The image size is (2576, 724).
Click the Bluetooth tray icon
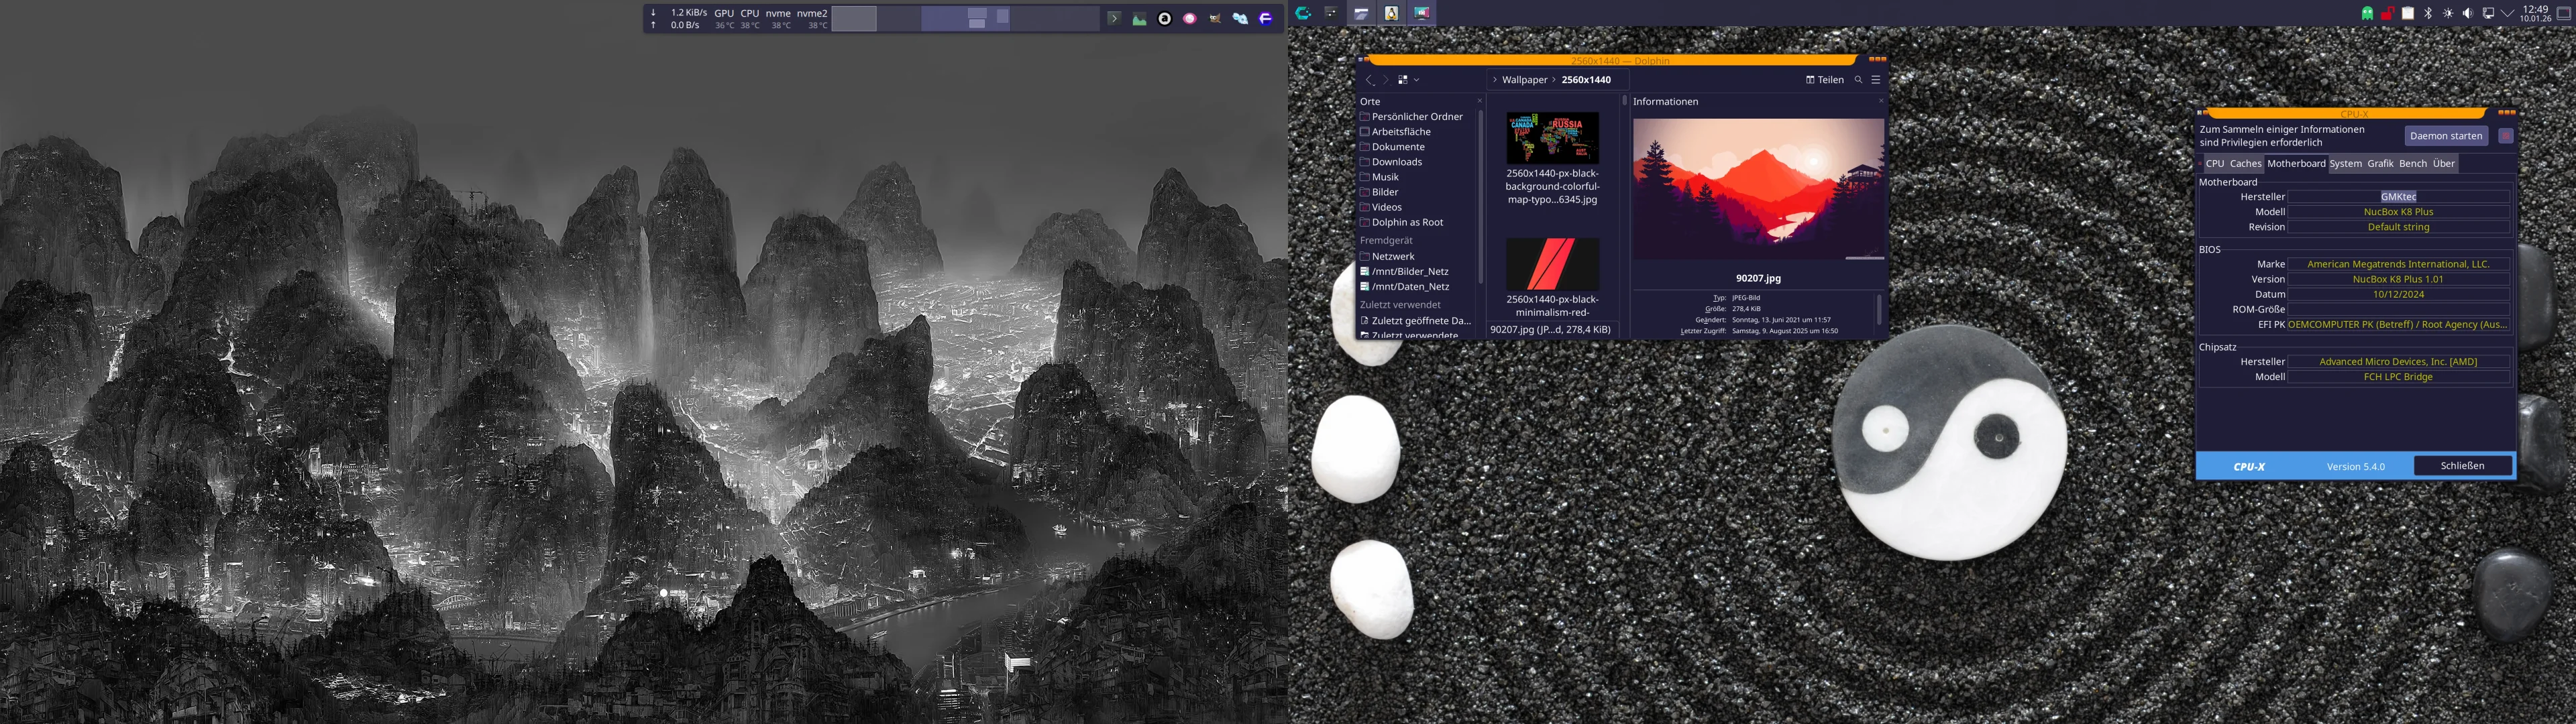tap(2427, 13)
